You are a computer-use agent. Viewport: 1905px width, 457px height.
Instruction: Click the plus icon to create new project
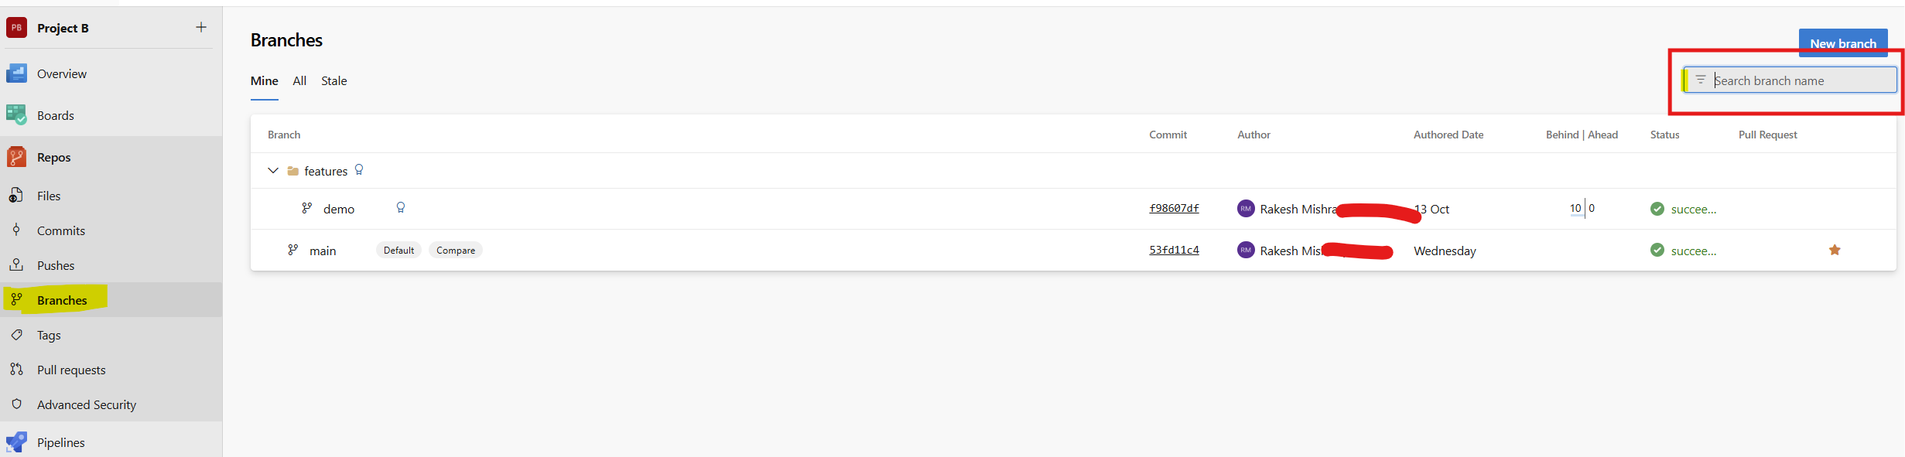pyautogui.click(x=200, y=27)
